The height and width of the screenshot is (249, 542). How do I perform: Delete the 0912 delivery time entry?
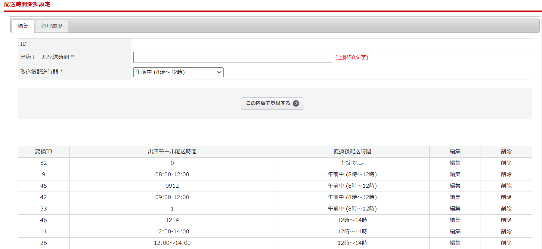point(506,186)
